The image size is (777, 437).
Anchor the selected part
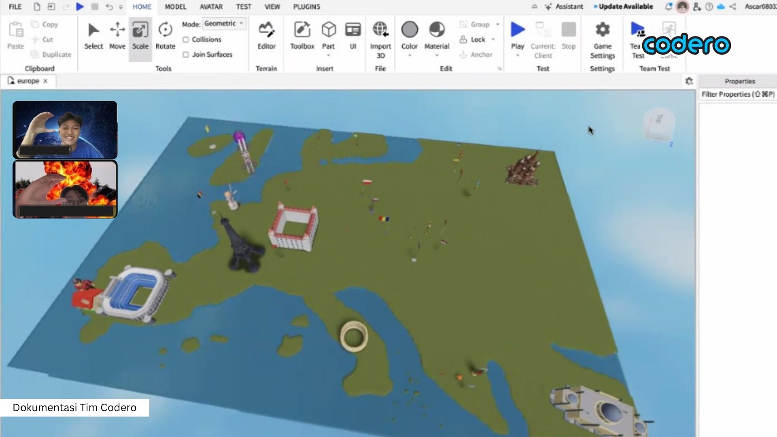point(476,54)
